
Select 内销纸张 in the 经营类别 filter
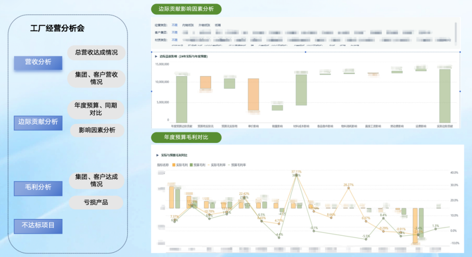coord(188,25)
